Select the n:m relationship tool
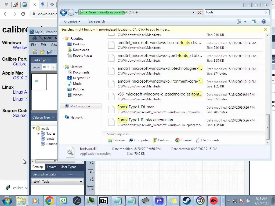Screen dimensions: 275x206 (91, 187)
